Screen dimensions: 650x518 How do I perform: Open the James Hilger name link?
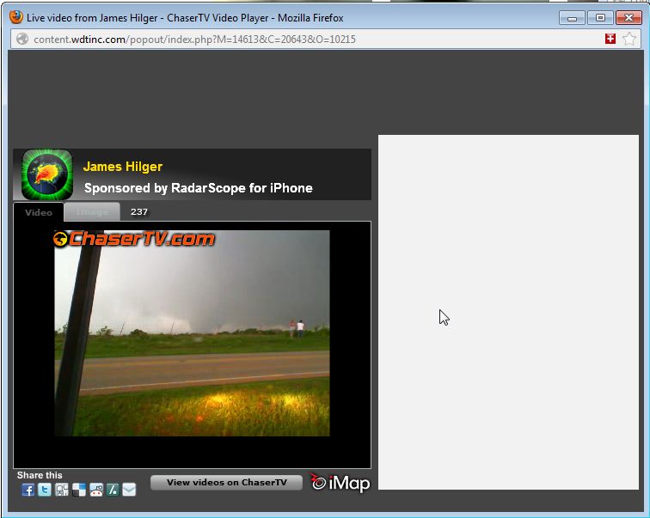[x=123, y=167]
